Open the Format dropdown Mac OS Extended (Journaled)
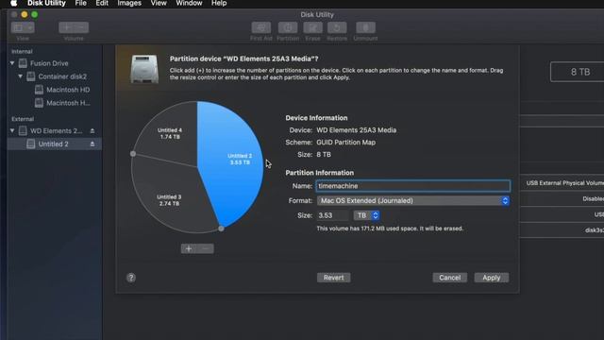Viewport: 604px width, 340px height. pos(413,200)
